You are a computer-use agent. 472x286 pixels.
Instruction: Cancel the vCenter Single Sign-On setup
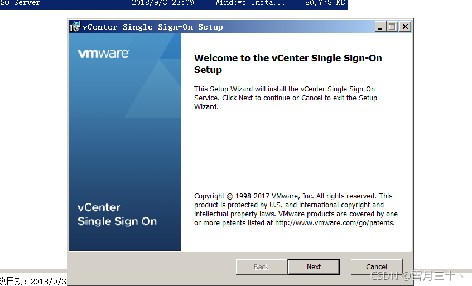pyautogui.click(x=376, y=266)
